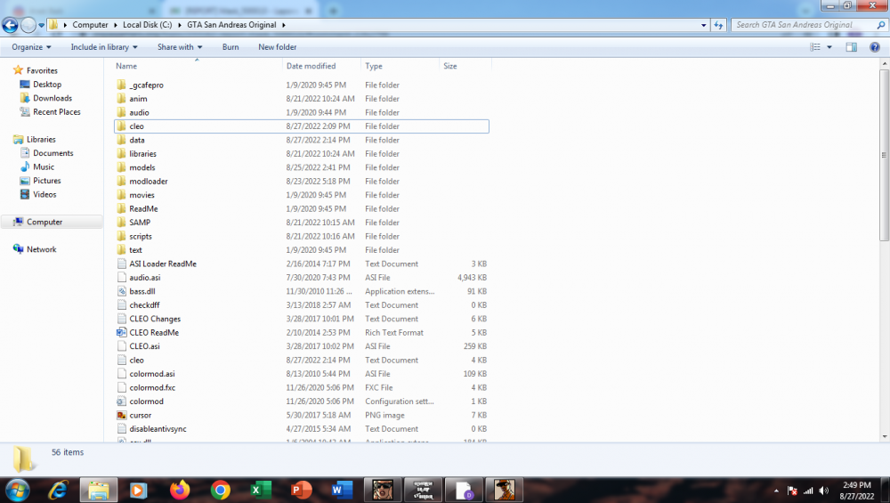Select the modloader folder icon
Screen dimensions: 890x503
pyautogui.click(x=121, y=181)
